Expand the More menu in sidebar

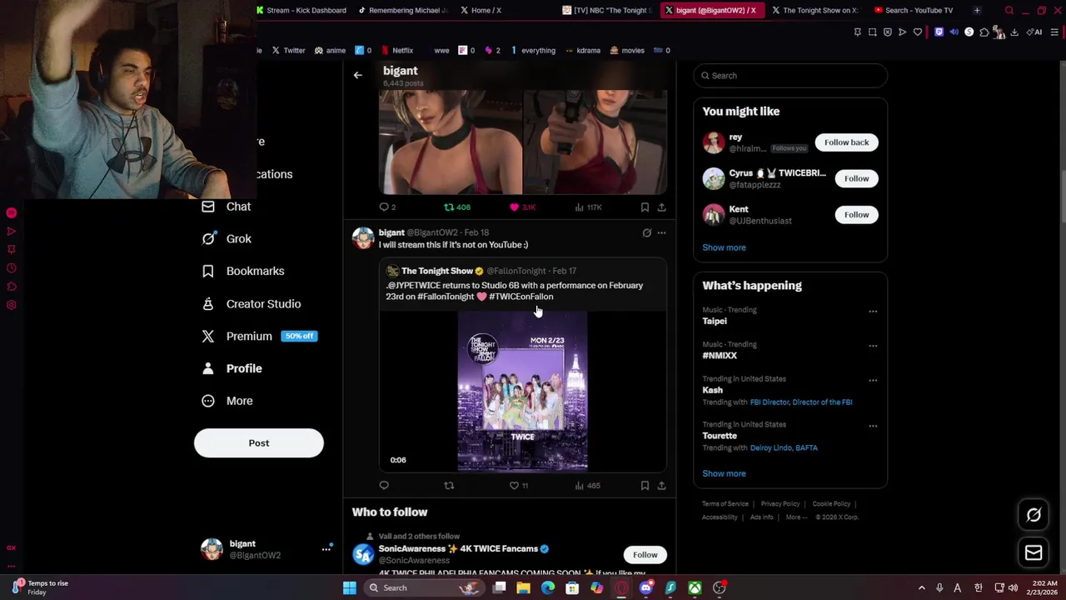point(227,401)
